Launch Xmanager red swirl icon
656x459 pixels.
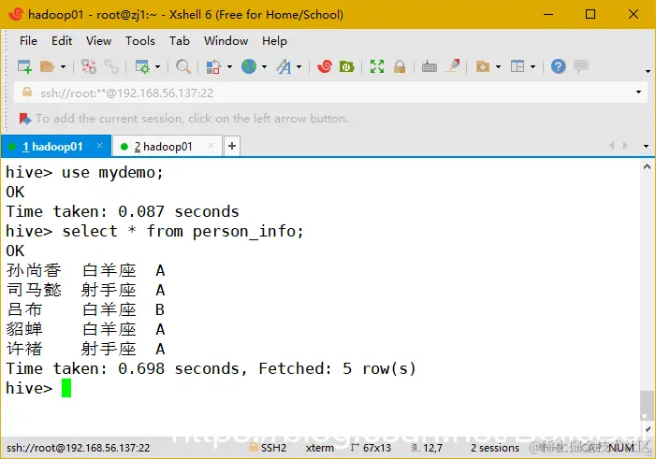[325, 66]
